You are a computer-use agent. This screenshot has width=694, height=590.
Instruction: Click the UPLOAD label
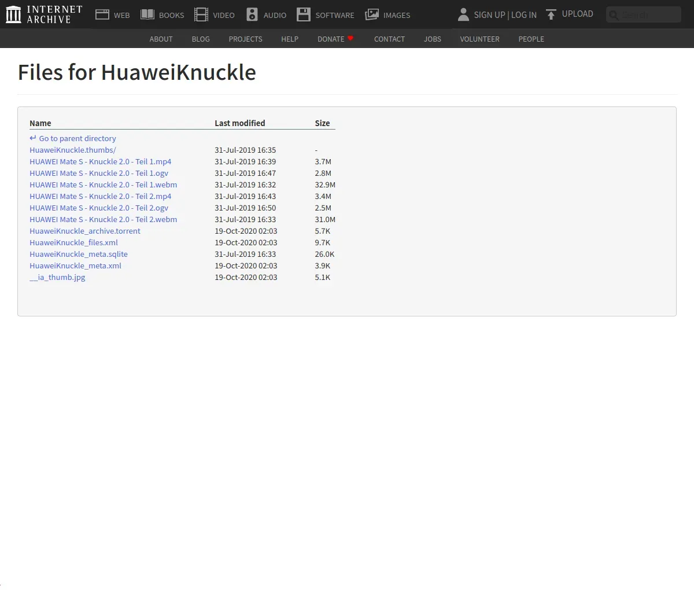578,14
